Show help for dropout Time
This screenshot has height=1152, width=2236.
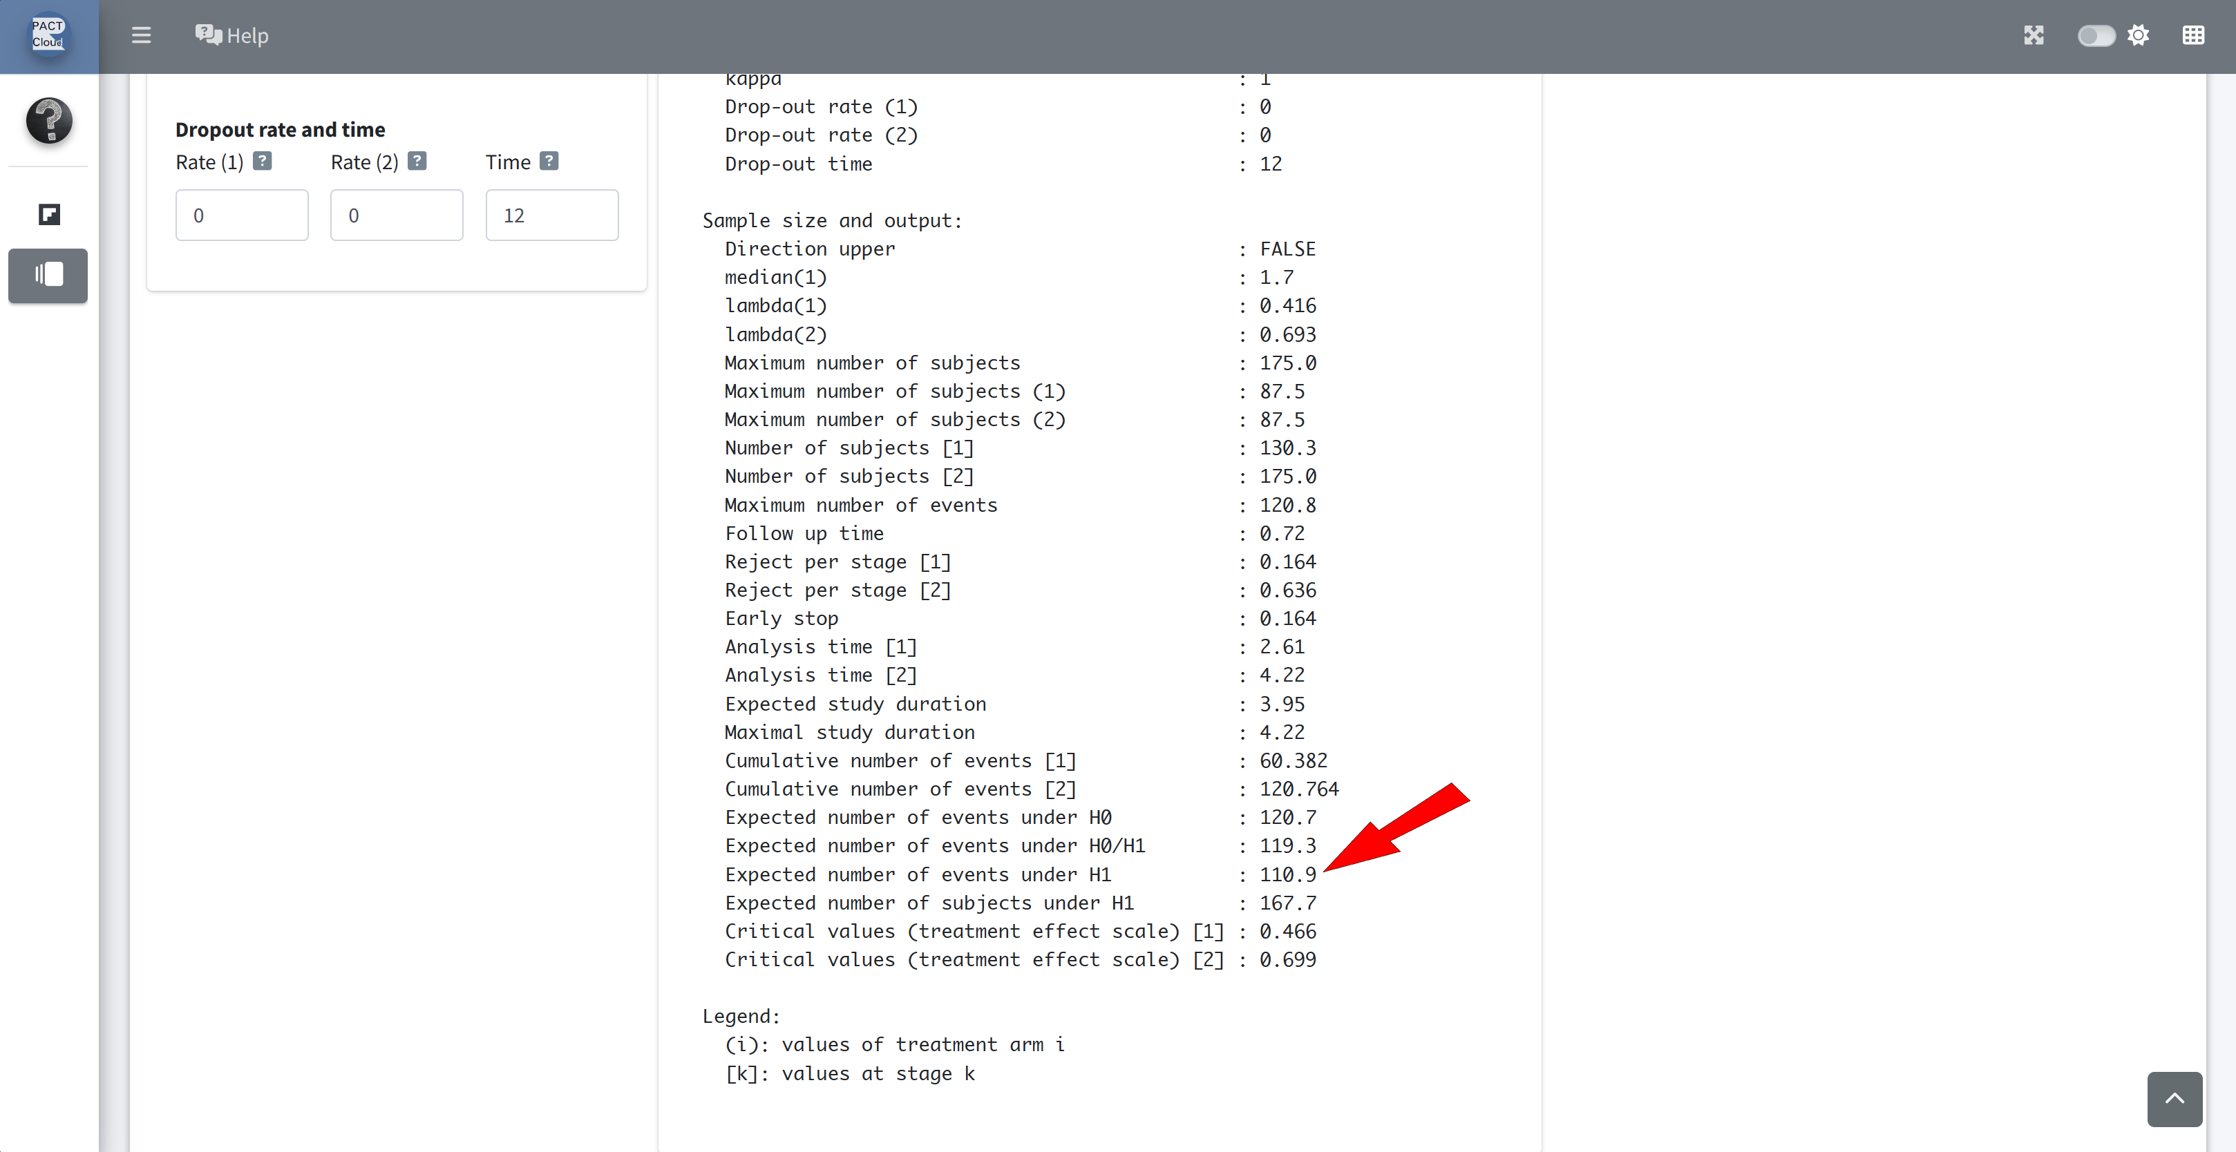coord(549,162)
